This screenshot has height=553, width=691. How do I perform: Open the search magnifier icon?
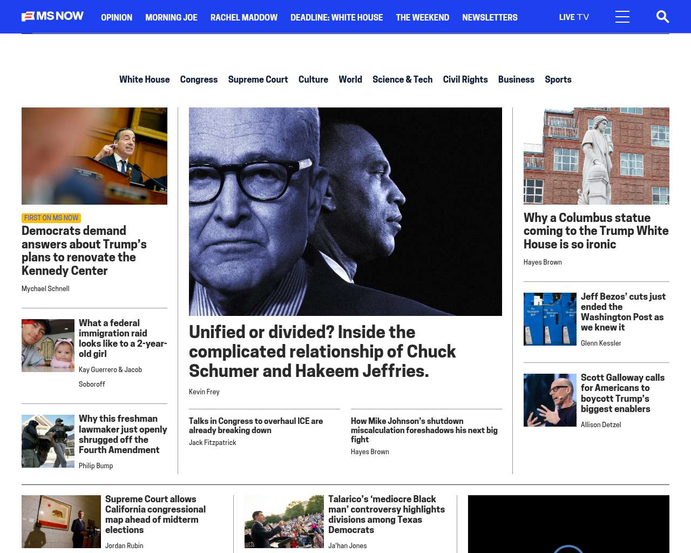click(662, 17)
